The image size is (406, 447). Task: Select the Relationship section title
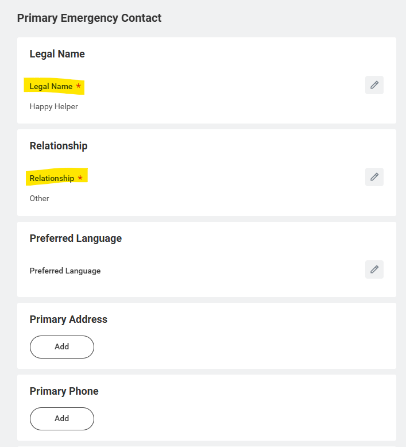tap(59, 146)
